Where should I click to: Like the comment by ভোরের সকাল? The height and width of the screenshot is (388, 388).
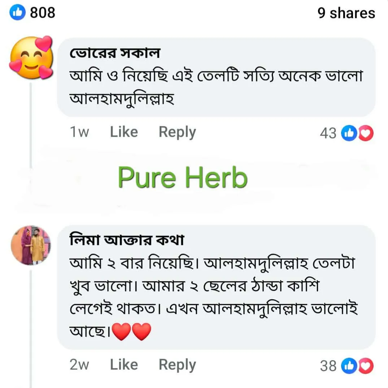coord(124,132)
